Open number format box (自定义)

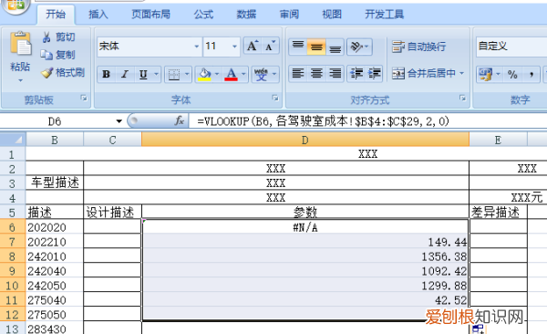511,47
